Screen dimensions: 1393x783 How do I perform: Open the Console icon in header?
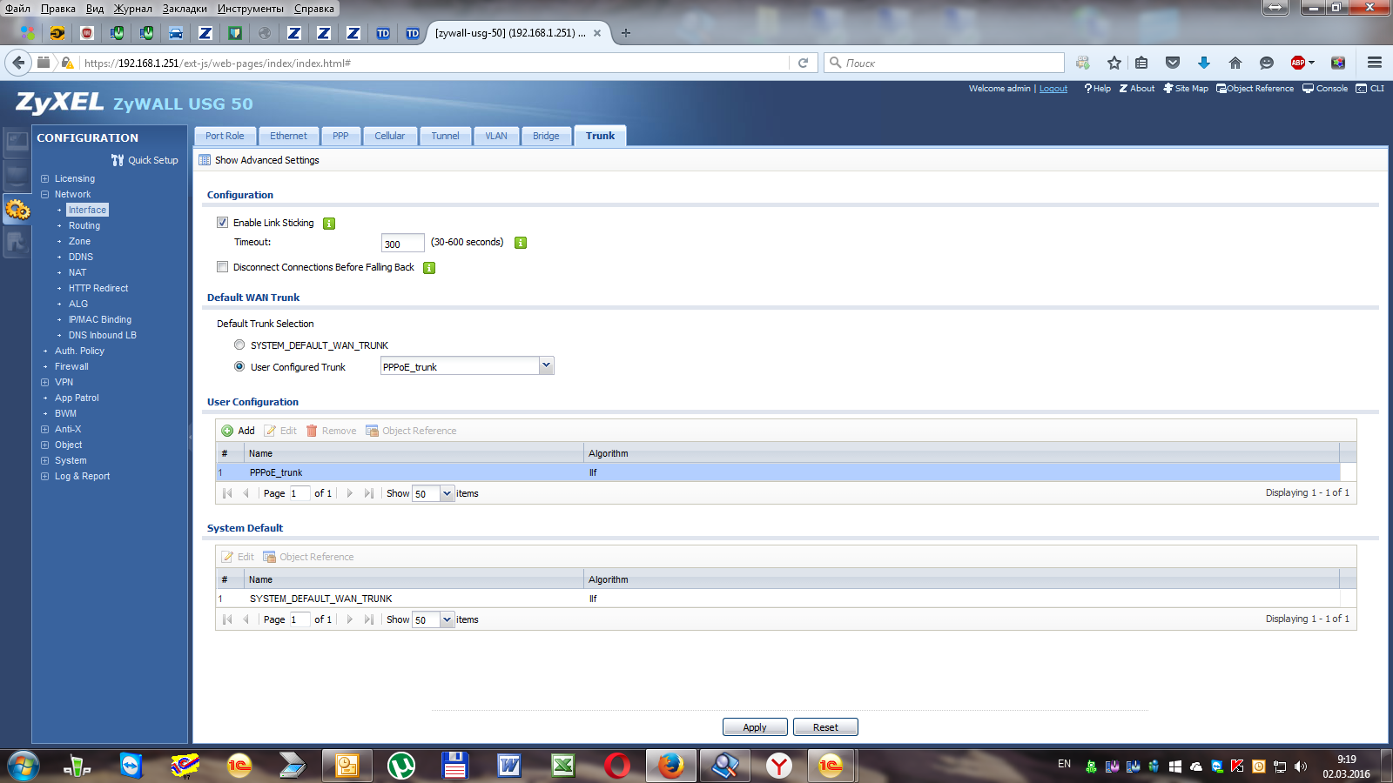point(1308,89)
